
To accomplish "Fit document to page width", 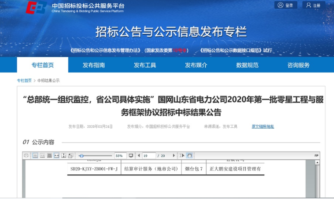I will click(56, 156).
